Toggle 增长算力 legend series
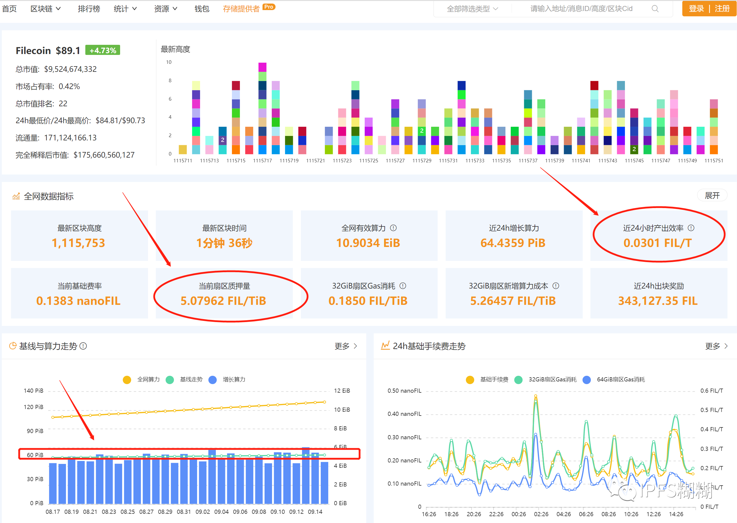 click(227, 380)
